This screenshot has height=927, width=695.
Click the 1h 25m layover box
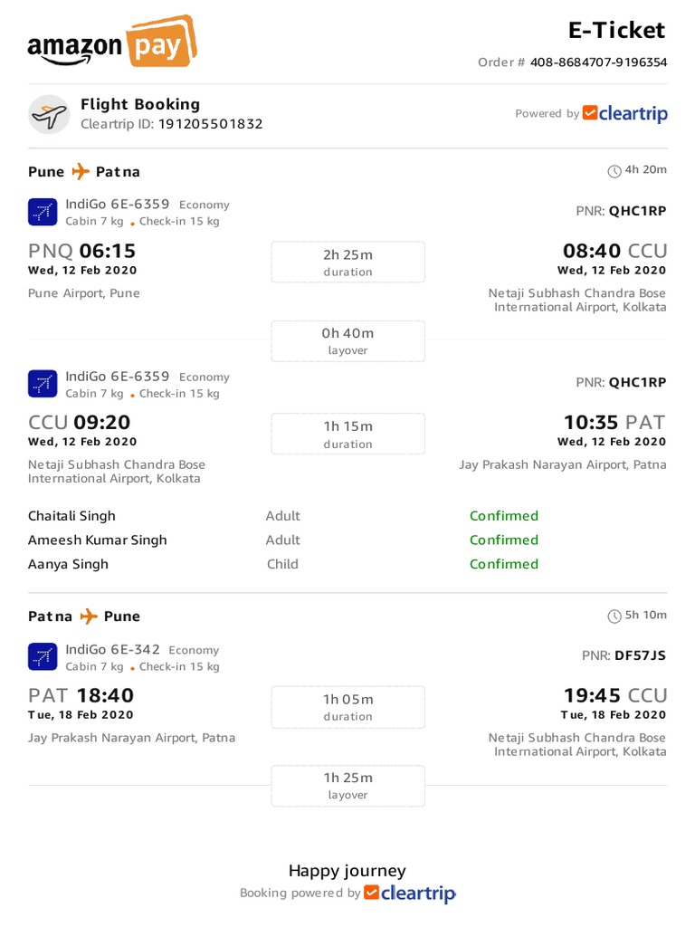click(347, 785)
